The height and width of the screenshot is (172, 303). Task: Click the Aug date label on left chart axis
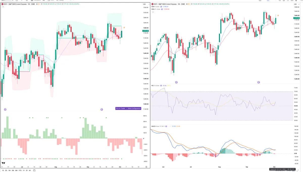56,167
